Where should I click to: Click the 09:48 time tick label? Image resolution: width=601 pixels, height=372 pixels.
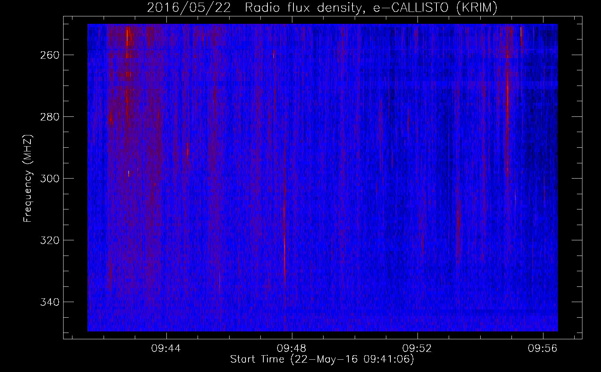coord(292,349)
